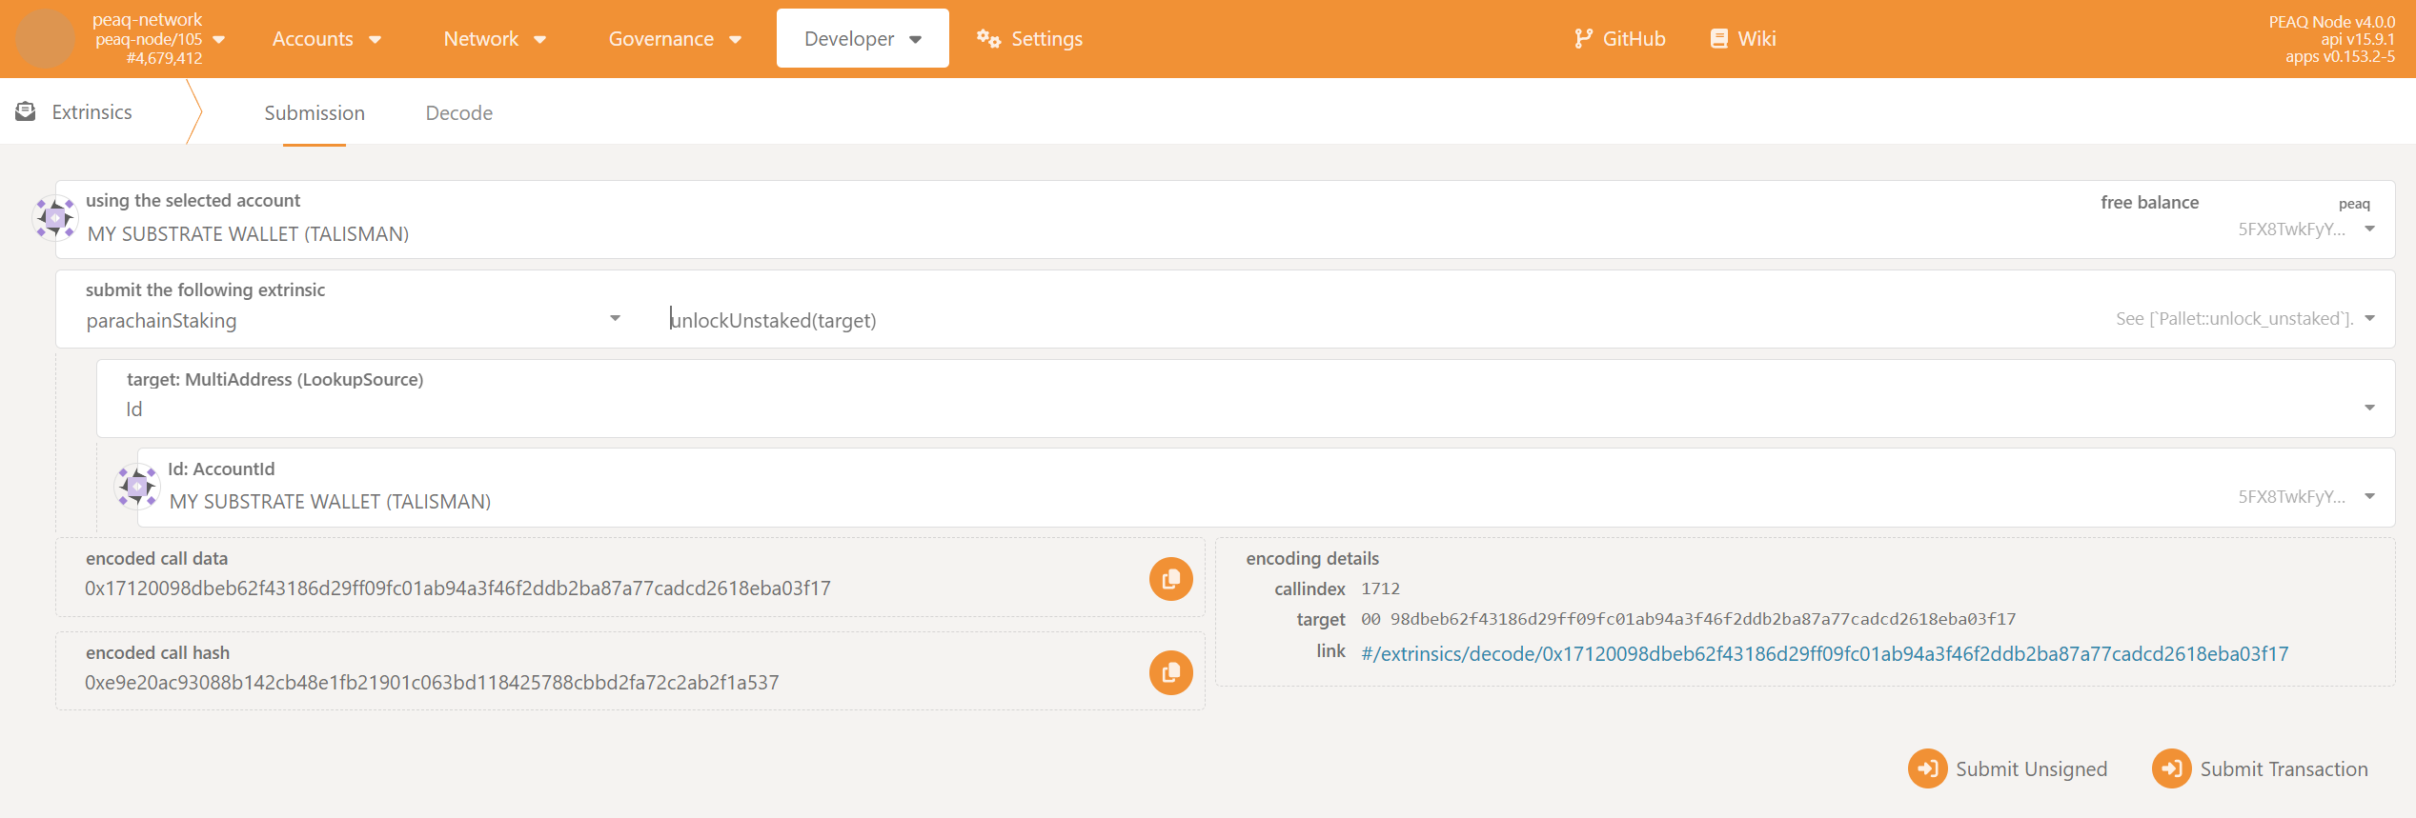Click the Extrinsics section label
The height and width of the screenshot is (818, 2416).
(x=91, y=112)
